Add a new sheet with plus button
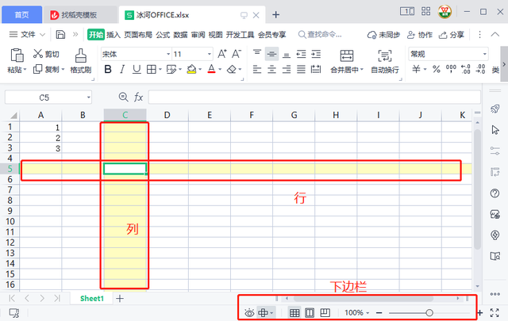Screen dimensions: 508x321 pyautogui.click(x=120, y=298)
